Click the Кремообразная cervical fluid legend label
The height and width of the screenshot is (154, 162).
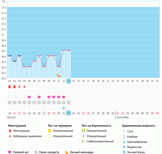[x=137, y=142]
